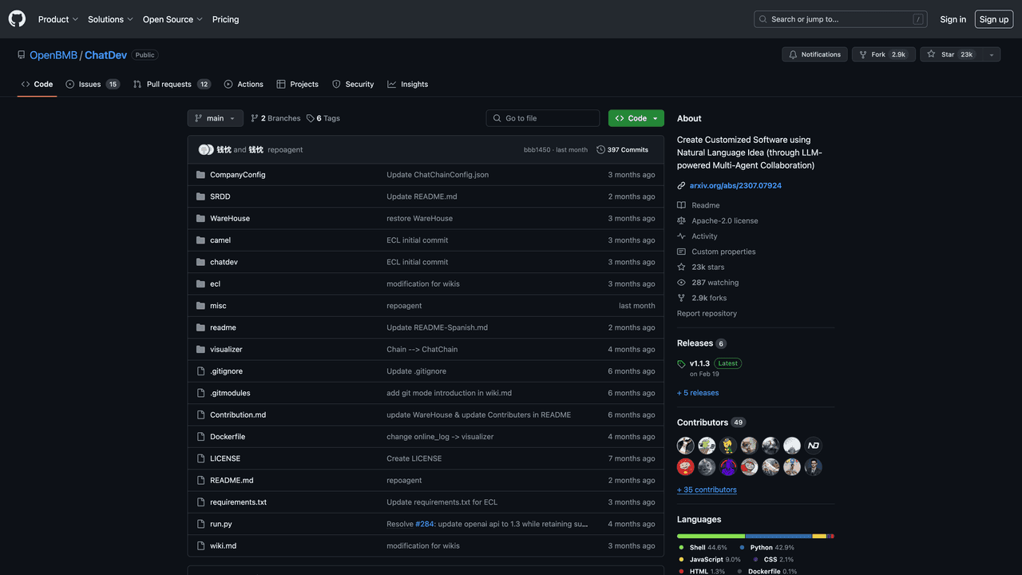This screenshot has width=1022, height=575.
Task: Open the arxiv.org/abs/2307.07924 link
Action: click(x=735, y=185)
